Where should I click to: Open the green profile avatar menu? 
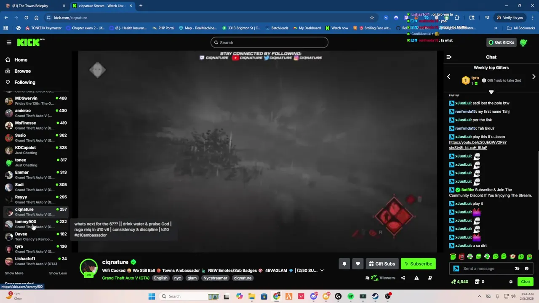point(523,43)
